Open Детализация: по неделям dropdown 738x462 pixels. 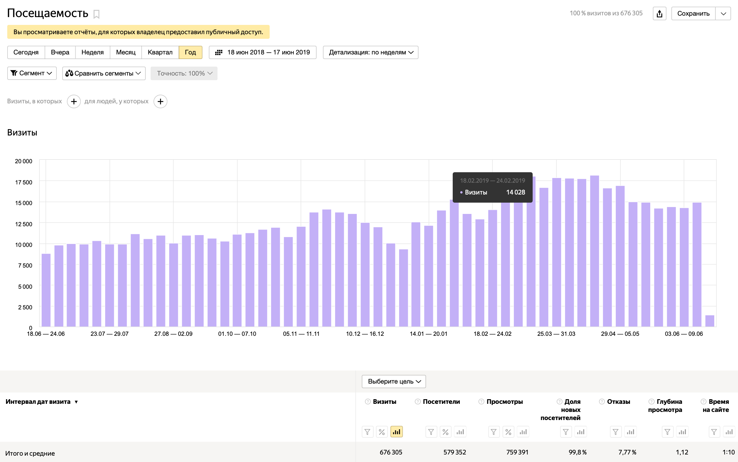370,52
